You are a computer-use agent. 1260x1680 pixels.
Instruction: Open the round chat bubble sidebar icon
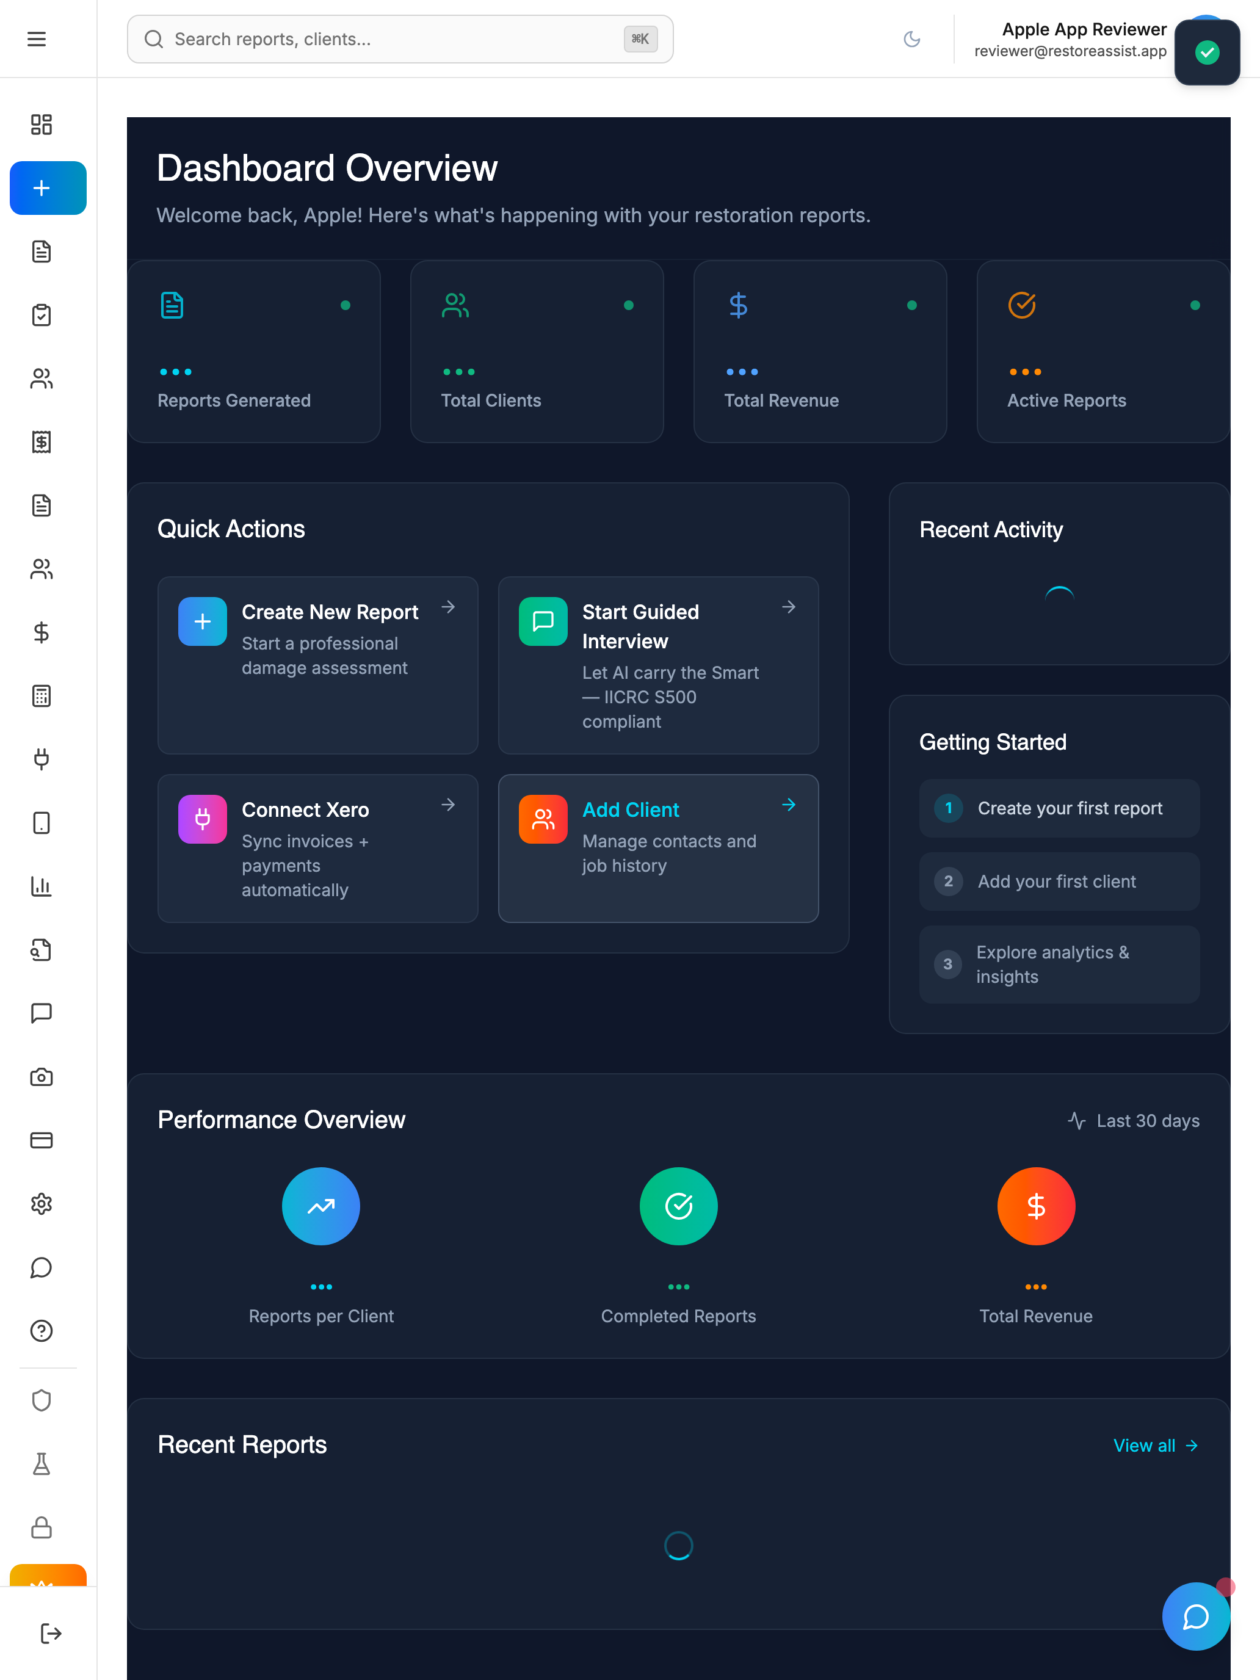(41, 1267)
